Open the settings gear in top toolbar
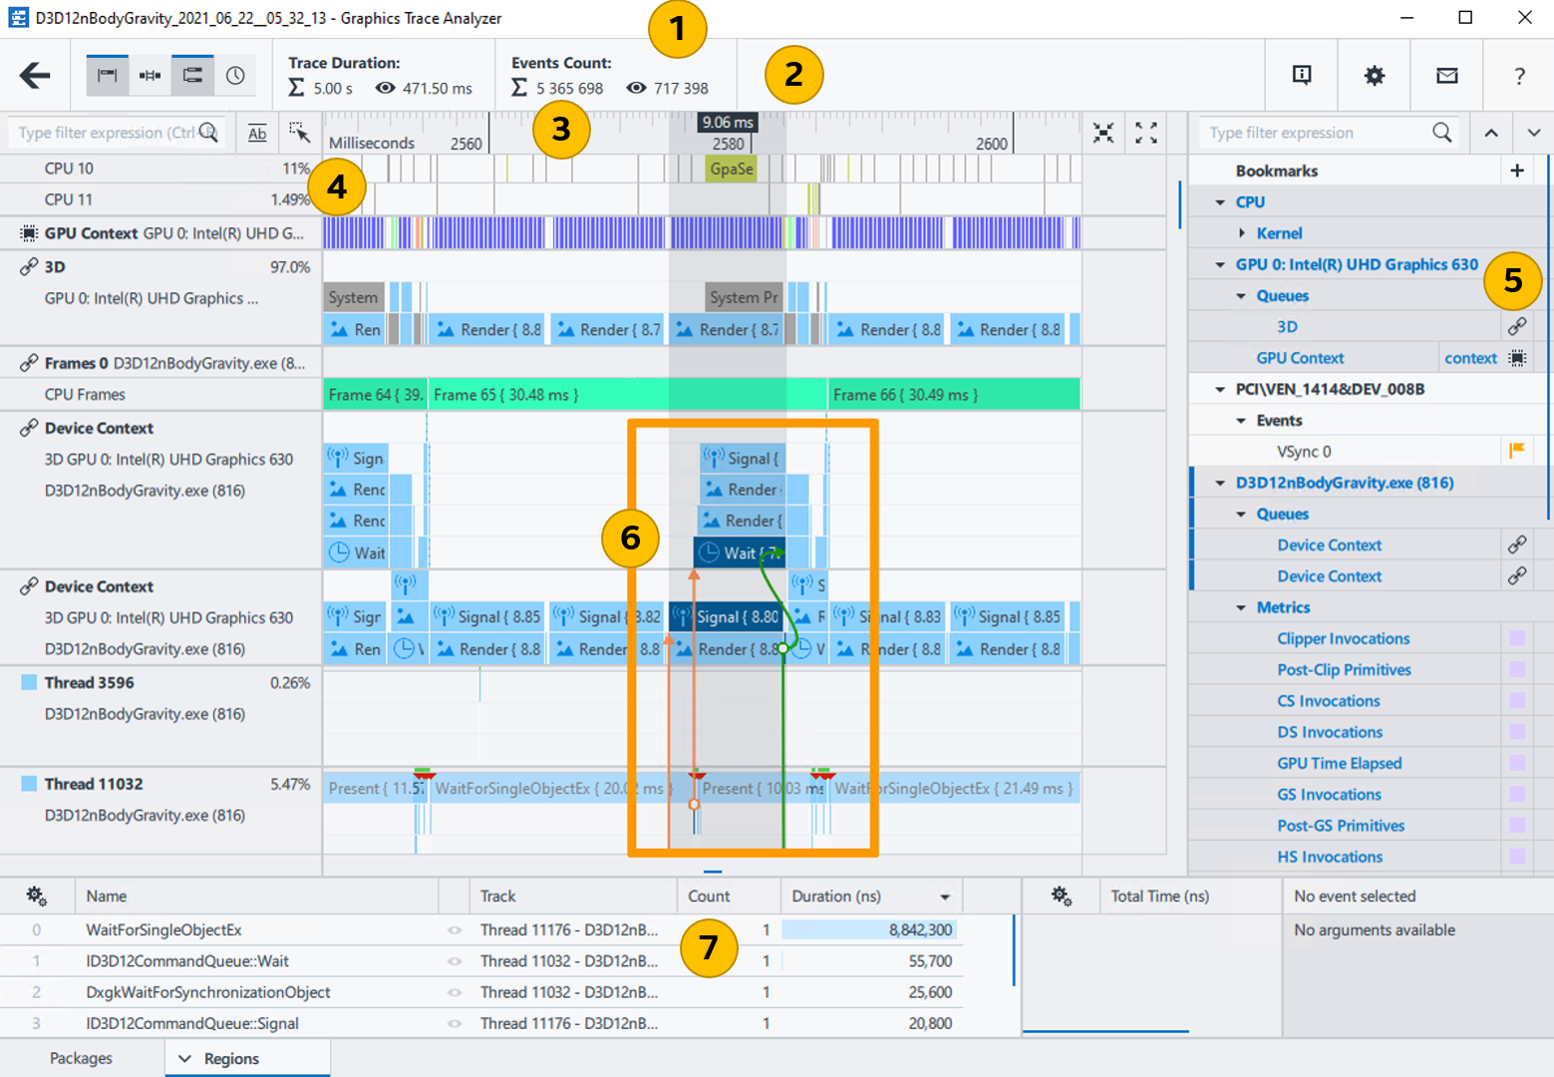Screen dimensions: 1554x1077 tap(1374, 75)
